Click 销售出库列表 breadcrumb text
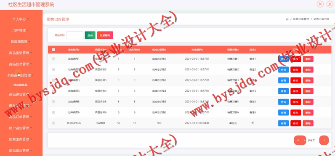 tap(322, 19)
